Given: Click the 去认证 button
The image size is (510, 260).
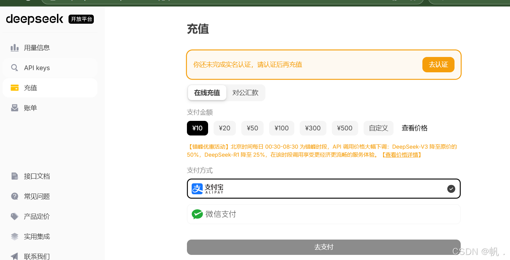Looking at the screenshot, I should (438, 65).
